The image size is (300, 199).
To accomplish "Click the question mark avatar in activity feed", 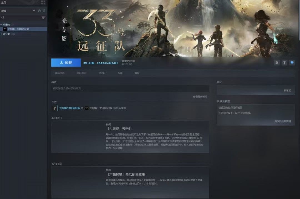I will (55, 108).
